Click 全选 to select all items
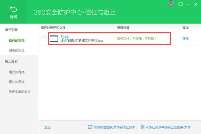Viewport: 201px width, 134px height. tap(47, 127)
